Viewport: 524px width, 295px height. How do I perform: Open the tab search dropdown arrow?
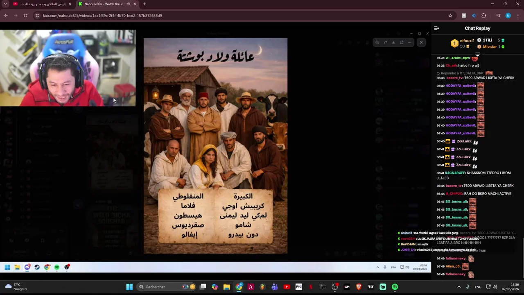(5, 4)
